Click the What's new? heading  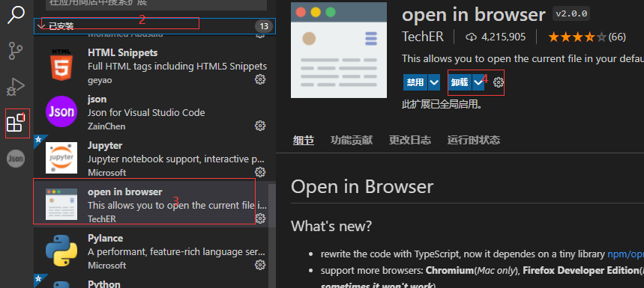331,226
